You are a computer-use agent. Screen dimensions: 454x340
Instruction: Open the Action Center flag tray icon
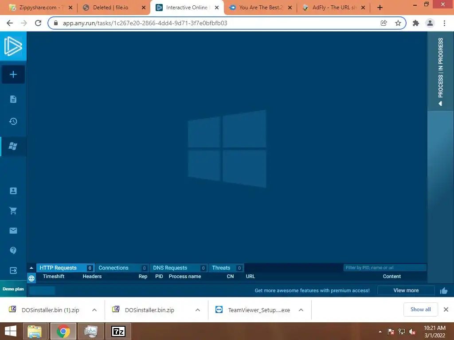(391, 332)
